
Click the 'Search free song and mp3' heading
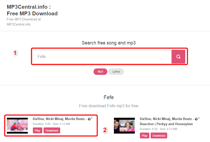(x=109, y=43)
